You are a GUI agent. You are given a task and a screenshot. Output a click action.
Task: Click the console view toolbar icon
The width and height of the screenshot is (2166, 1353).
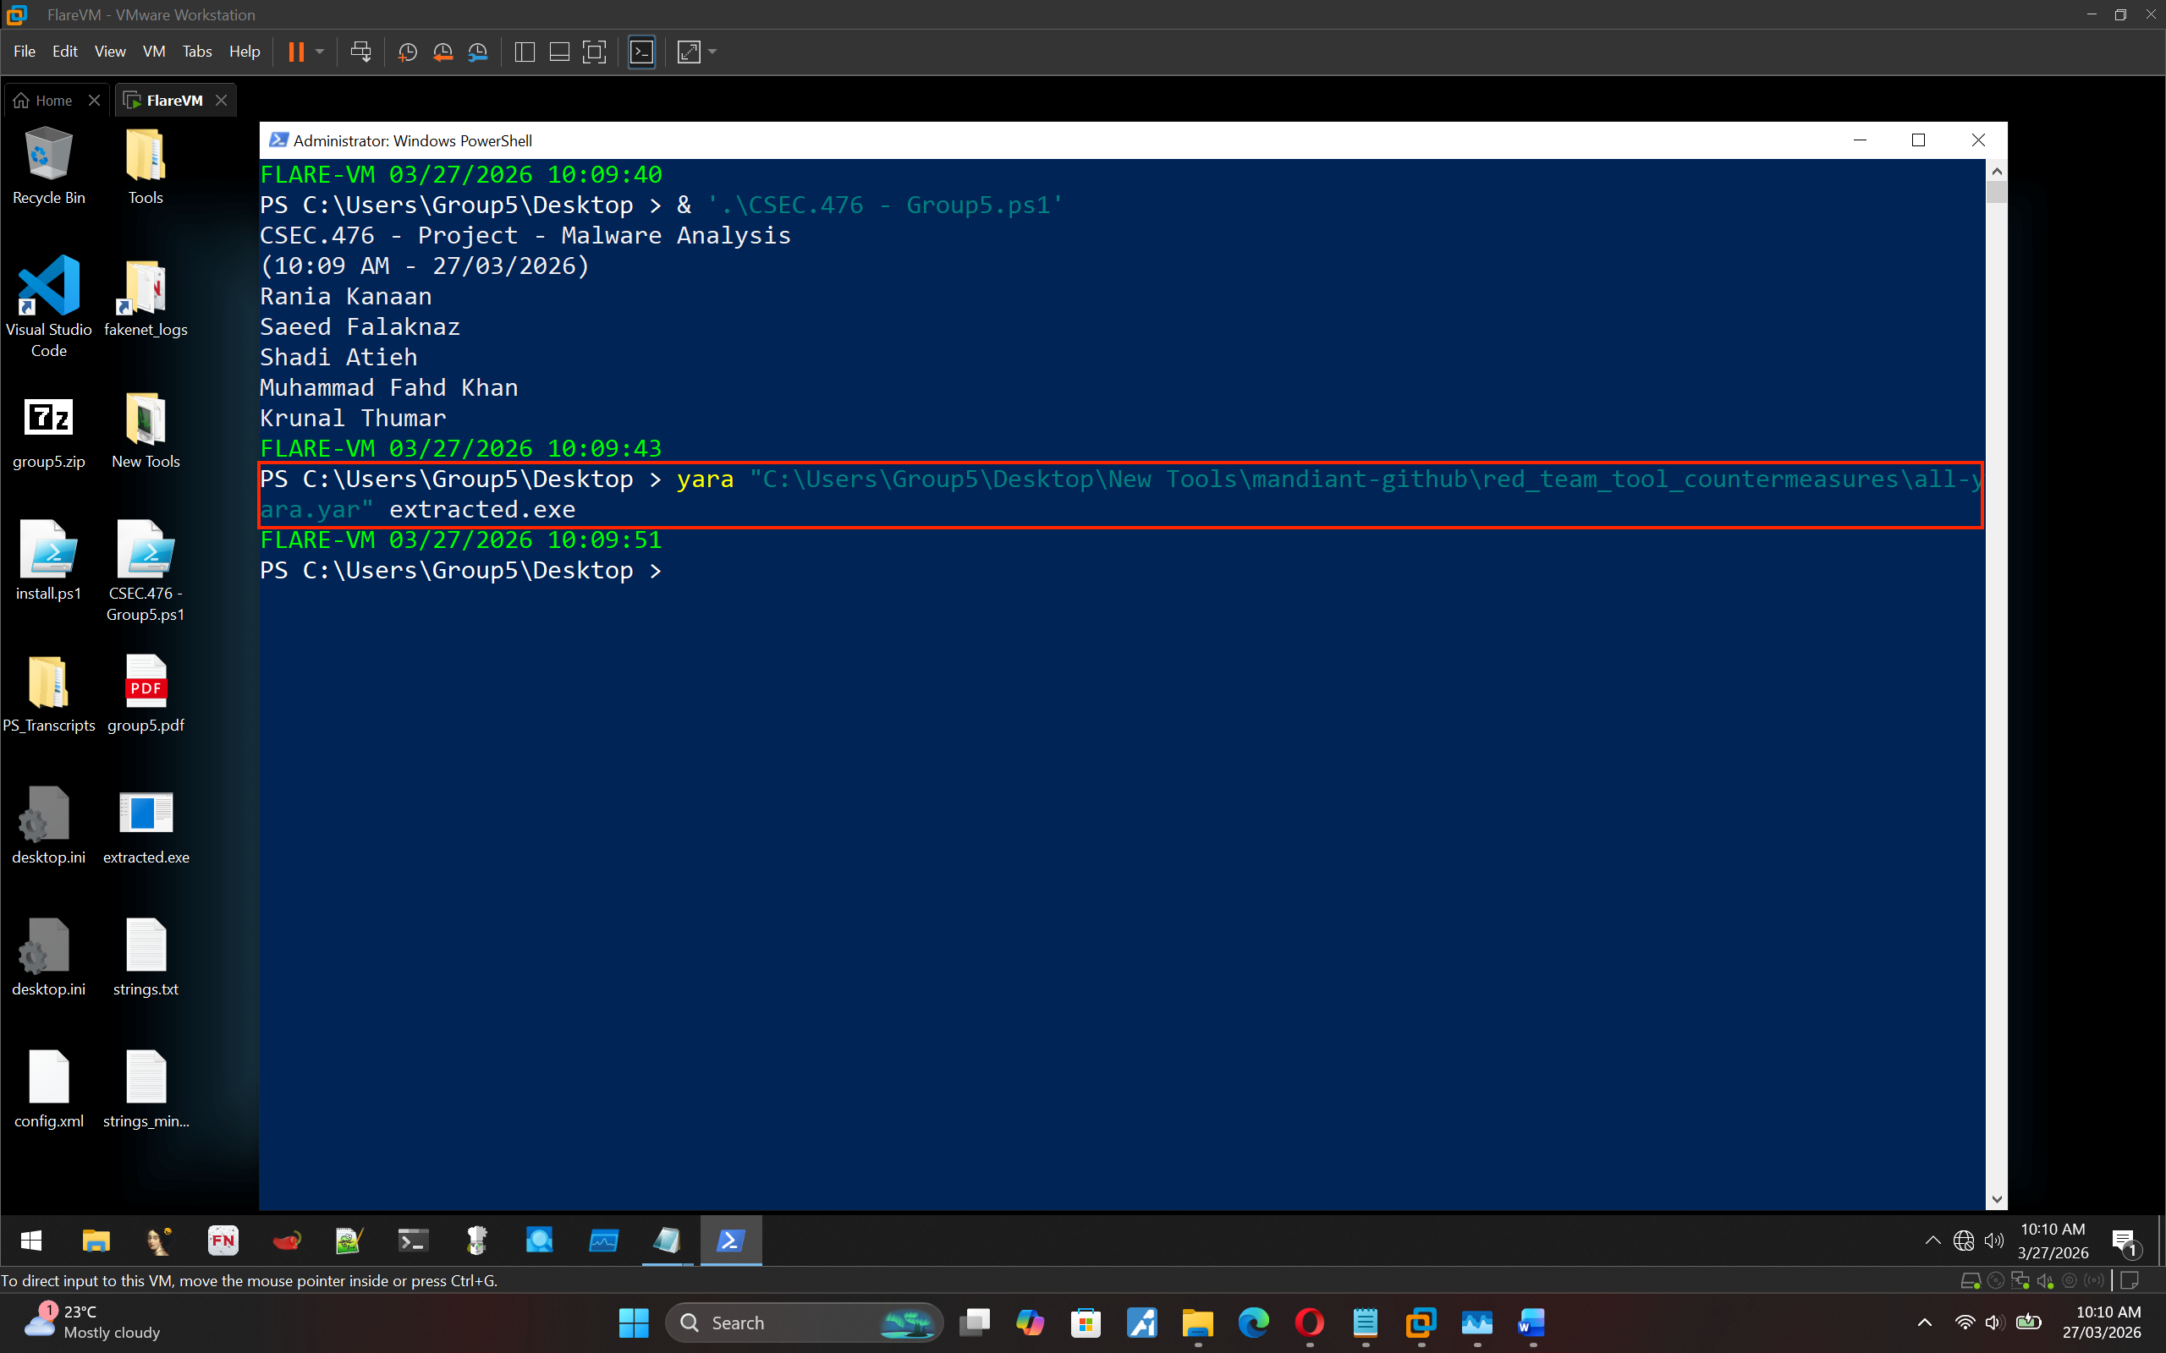click(x=641, y=52)
